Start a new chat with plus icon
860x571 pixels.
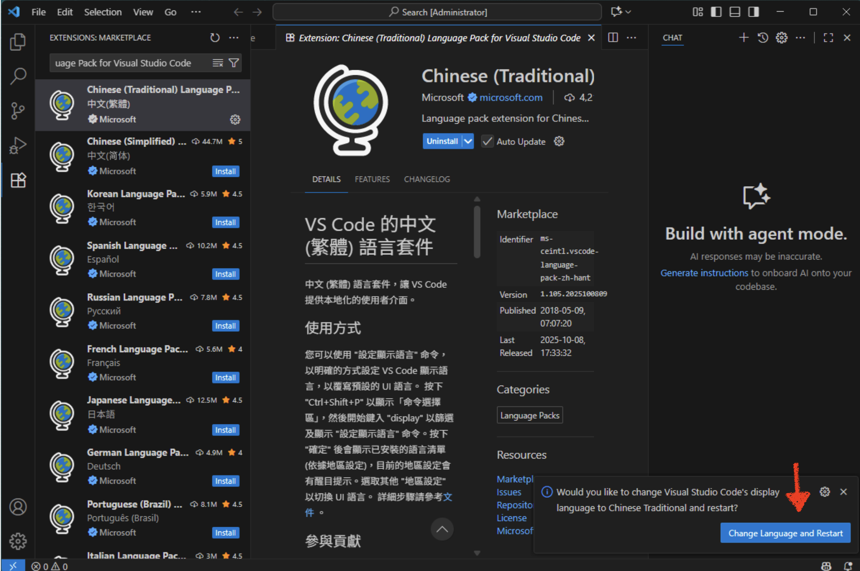(744, 38)
